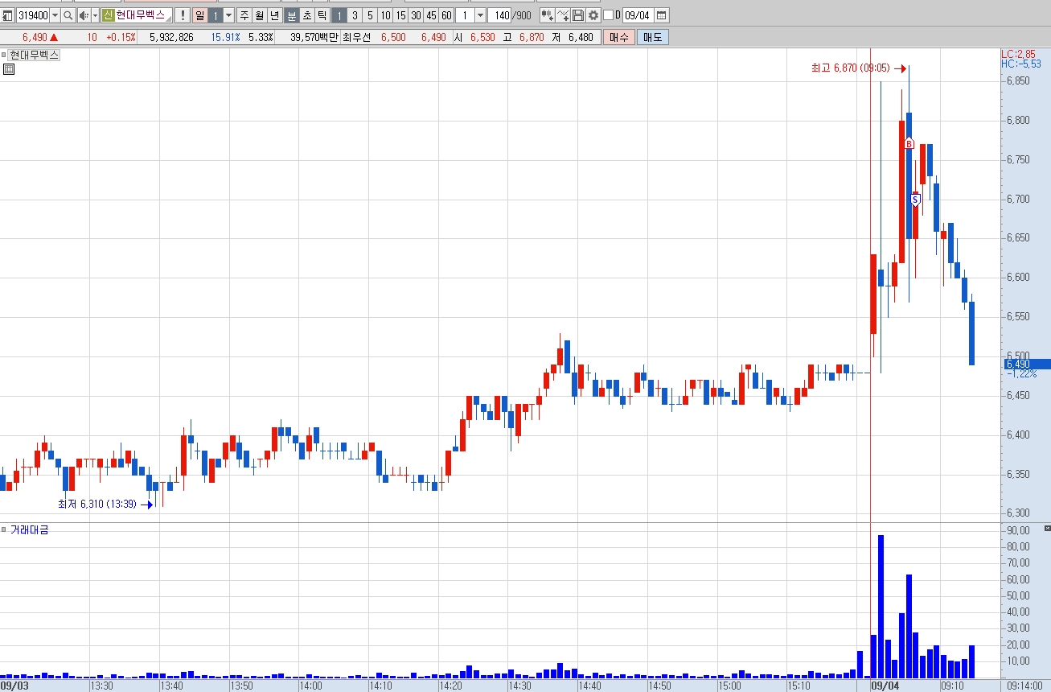Screen dimensions: 1051x692
Task: Select the 30-minute interval button
Action: pyautogui.click(x=416, y=15)
